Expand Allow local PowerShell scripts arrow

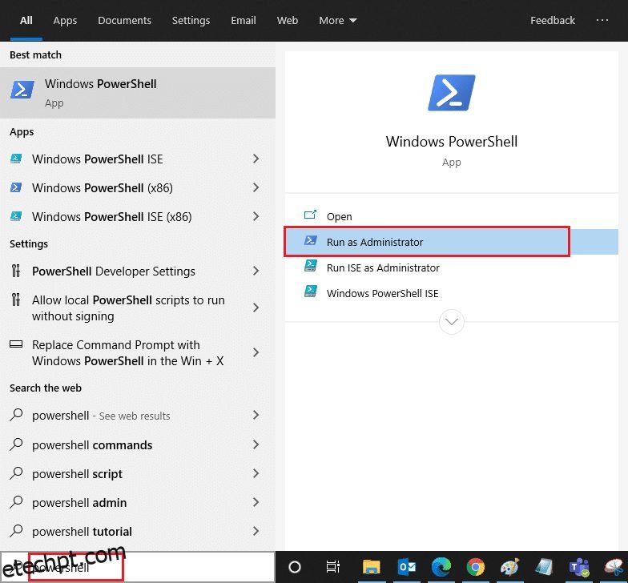pos(256,308)
